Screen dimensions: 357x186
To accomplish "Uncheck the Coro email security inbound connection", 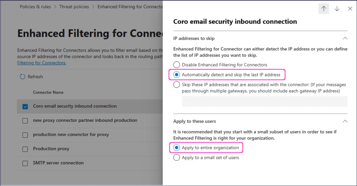I will tap(25, 107).
